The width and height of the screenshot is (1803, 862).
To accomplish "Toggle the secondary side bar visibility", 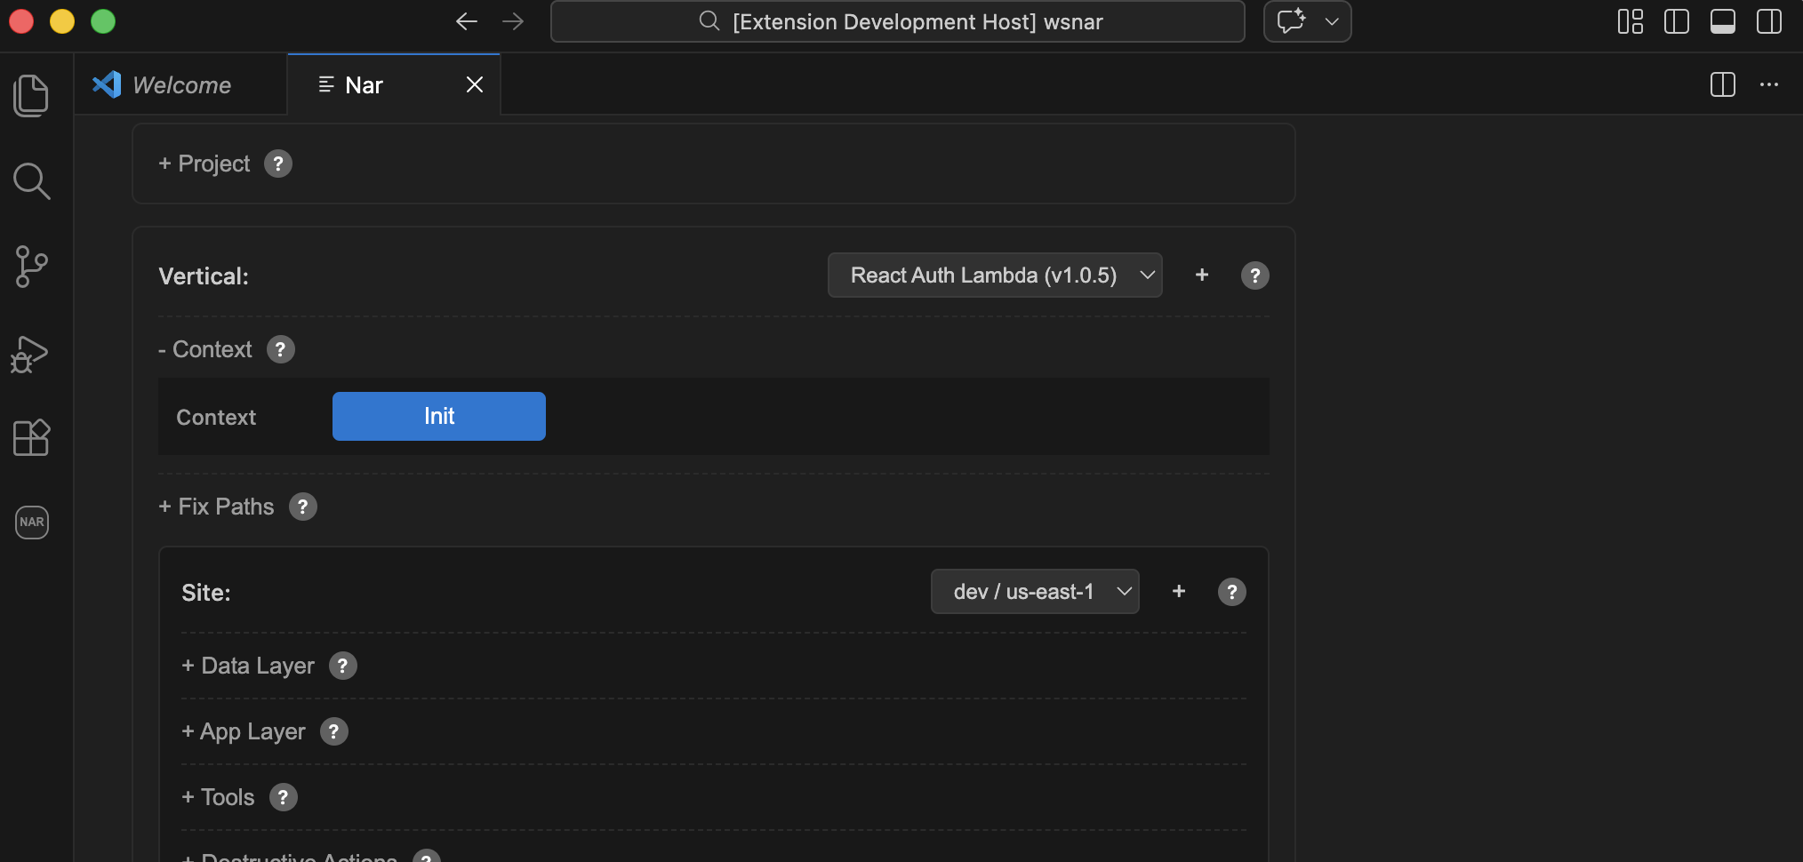I will point(1768,21).
